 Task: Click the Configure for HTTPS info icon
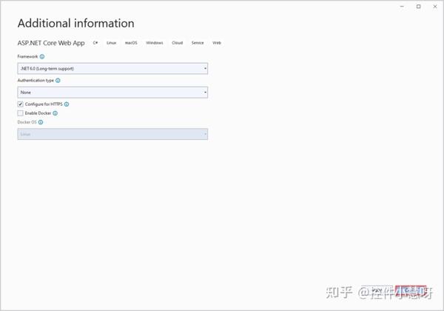(x=67, y=104)
